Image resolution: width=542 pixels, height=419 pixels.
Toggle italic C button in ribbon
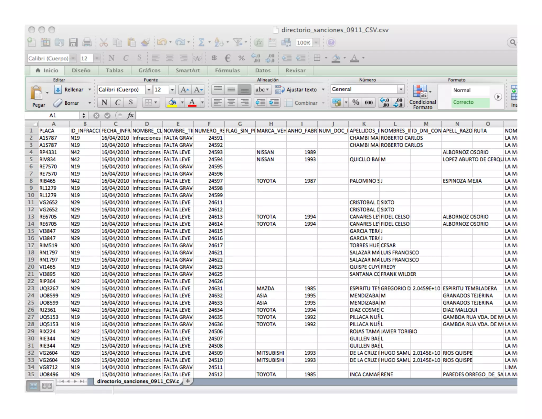(118, 102)
